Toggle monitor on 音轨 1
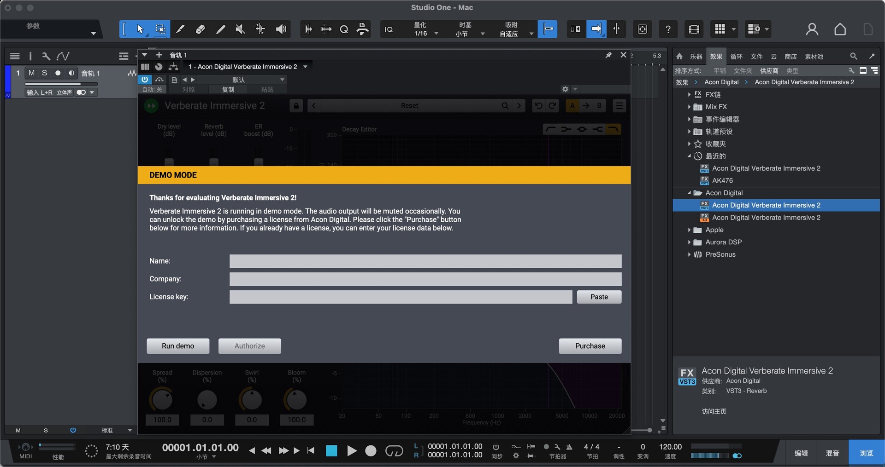The width and height of the screenshot is (885, 467). click(71, 73)
